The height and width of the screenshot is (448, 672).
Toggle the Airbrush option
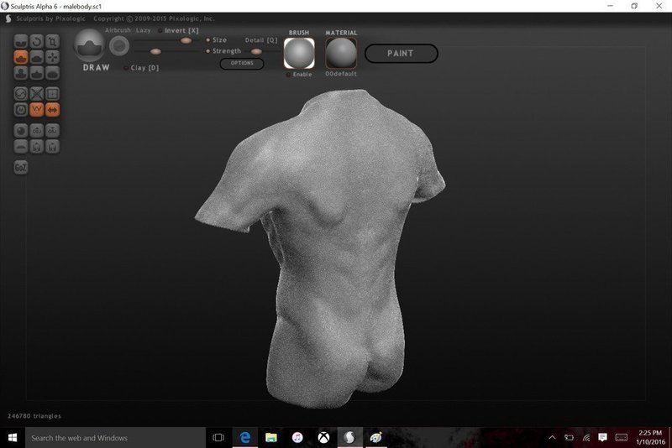(118, 30)
